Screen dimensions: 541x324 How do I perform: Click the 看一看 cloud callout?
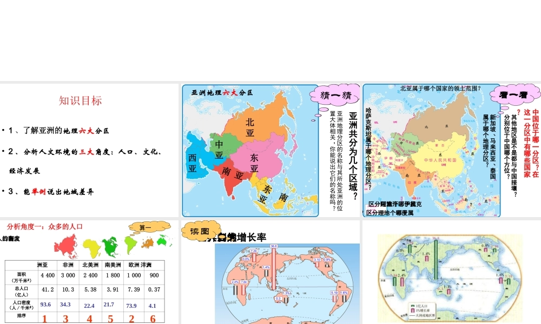[515, 94]
